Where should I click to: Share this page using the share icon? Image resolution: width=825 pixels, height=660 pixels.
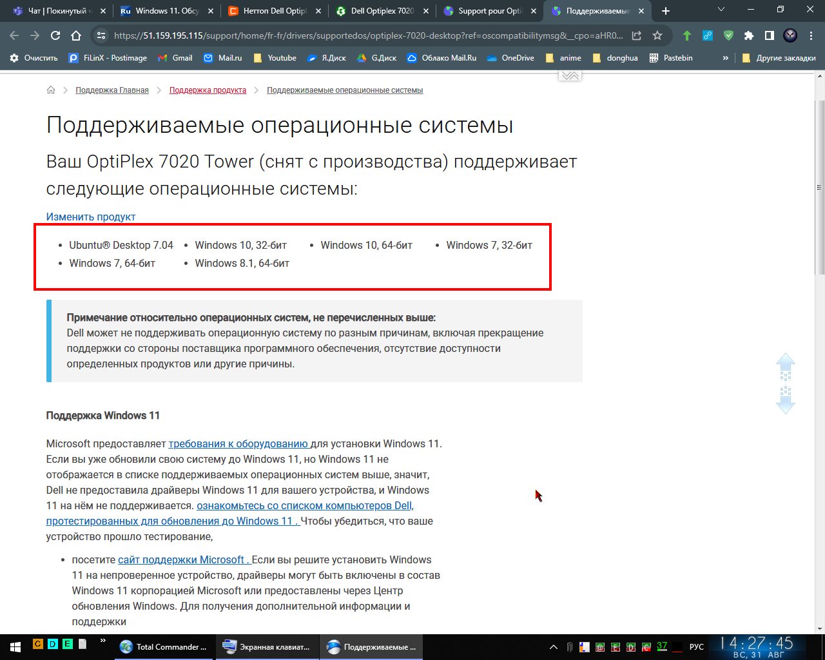pos(637,36)
